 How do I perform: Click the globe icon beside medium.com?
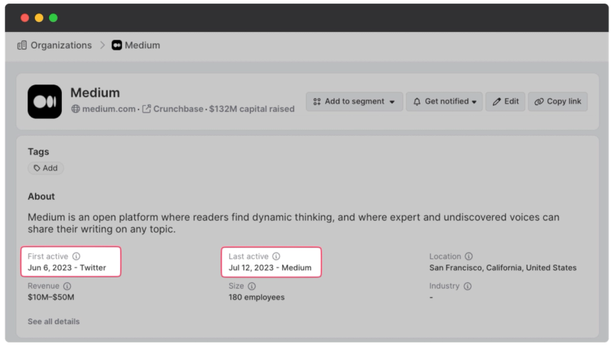click(x=75, y=108)
